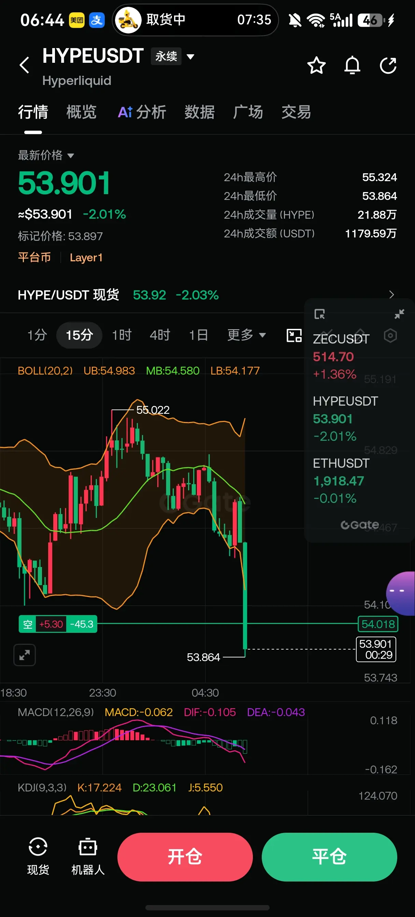Image resolution: width=415 pixels, height=917 pixels.
Task: Select the 1日 timeframe
Action: click(x=198, y=335)
